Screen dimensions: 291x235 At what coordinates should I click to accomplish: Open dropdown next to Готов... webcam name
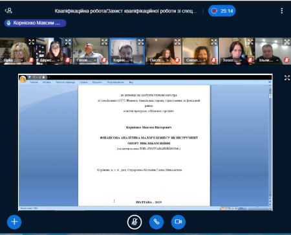95,60
